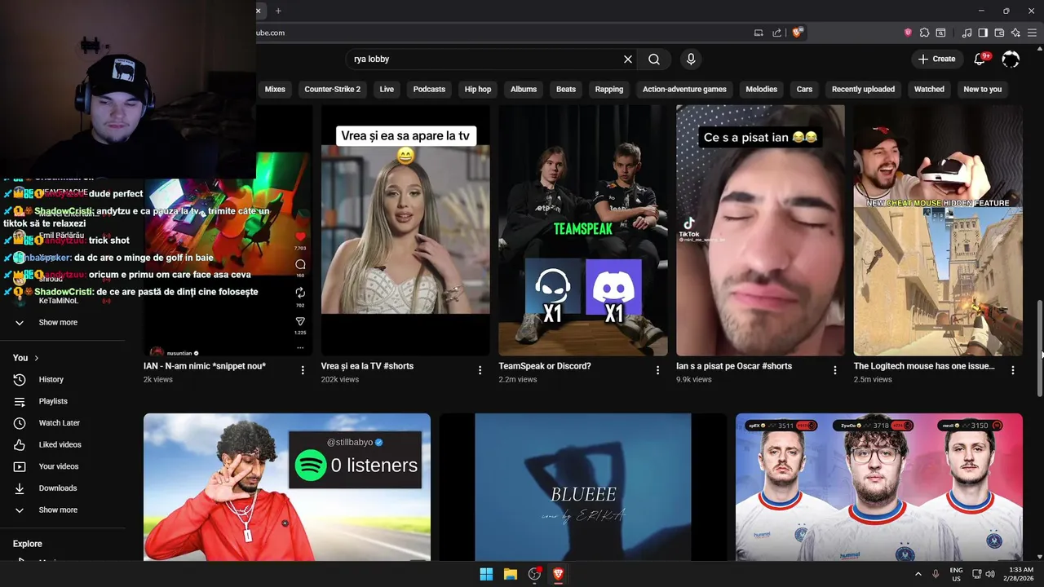Select the Mixes filter chip
1044x587 pixels.
click(x=275, y=89)
